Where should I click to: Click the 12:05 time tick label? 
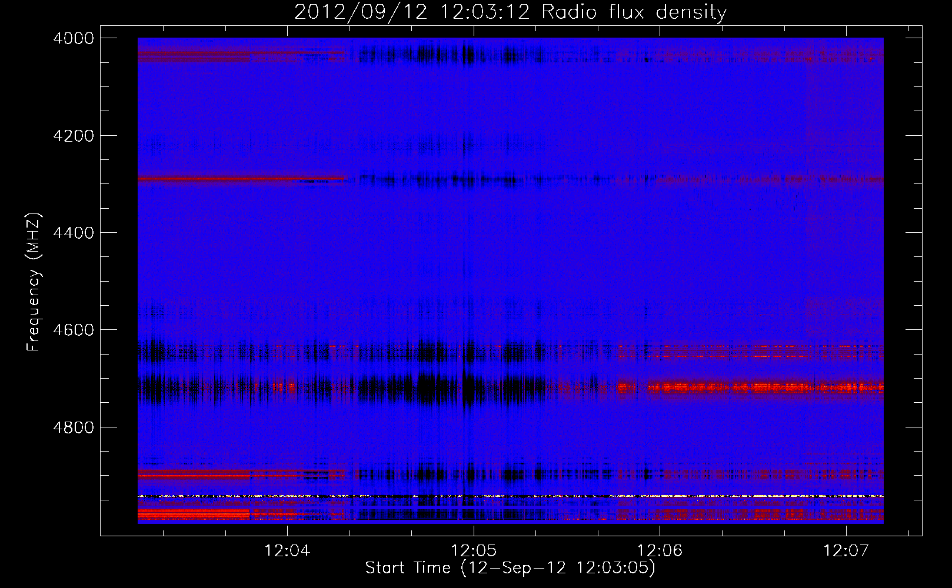[474, 551]
